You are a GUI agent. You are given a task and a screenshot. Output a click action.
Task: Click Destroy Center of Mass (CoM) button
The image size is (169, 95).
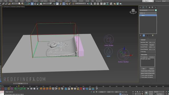(147, 73)
